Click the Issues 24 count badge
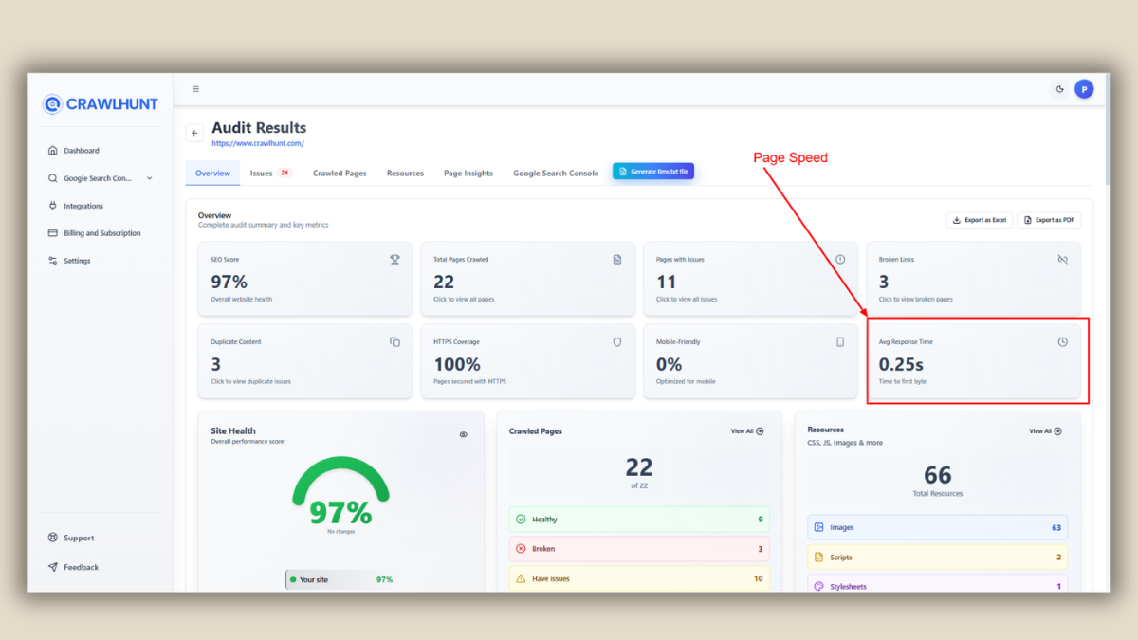Viewport: 1138px width, 640px height. [x=284, y=174]
